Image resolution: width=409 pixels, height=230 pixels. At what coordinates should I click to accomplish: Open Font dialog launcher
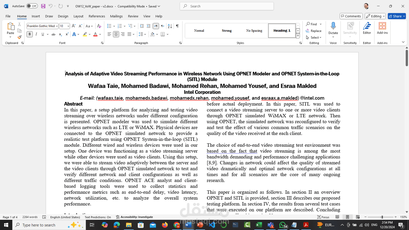(102, 43)
